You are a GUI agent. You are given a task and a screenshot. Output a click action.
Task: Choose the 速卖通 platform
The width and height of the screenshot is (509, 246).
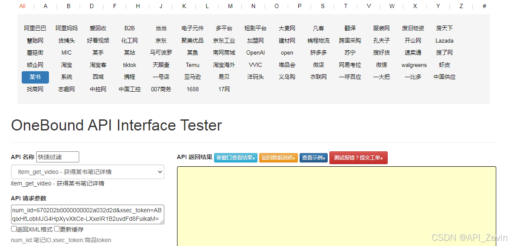pos(413,53)
